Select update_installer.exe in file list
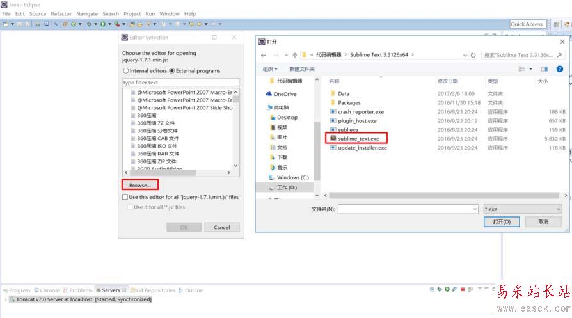 coord(358,148)
